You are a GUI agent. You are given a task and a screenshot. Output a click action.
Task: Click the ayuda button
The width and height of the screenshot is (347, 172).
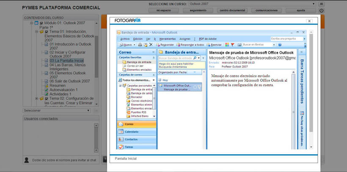click(x=301, y=11)
